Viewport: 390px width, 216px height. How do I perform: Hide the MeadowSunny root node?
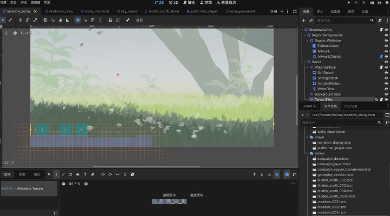tap(386, 30)
